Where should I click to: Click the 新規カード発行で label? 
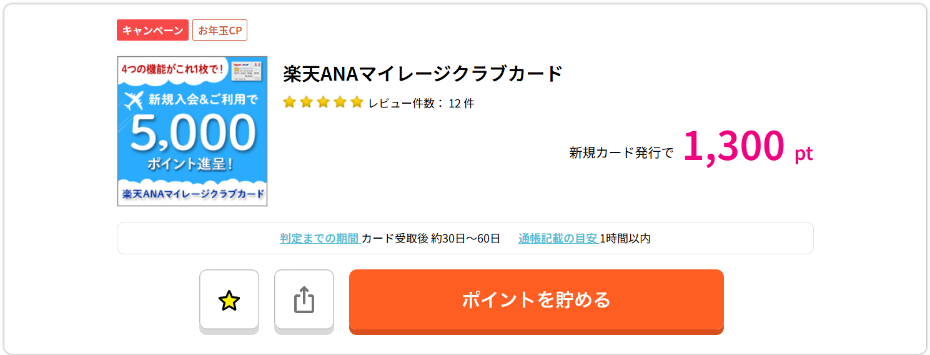tap(621, 152)
